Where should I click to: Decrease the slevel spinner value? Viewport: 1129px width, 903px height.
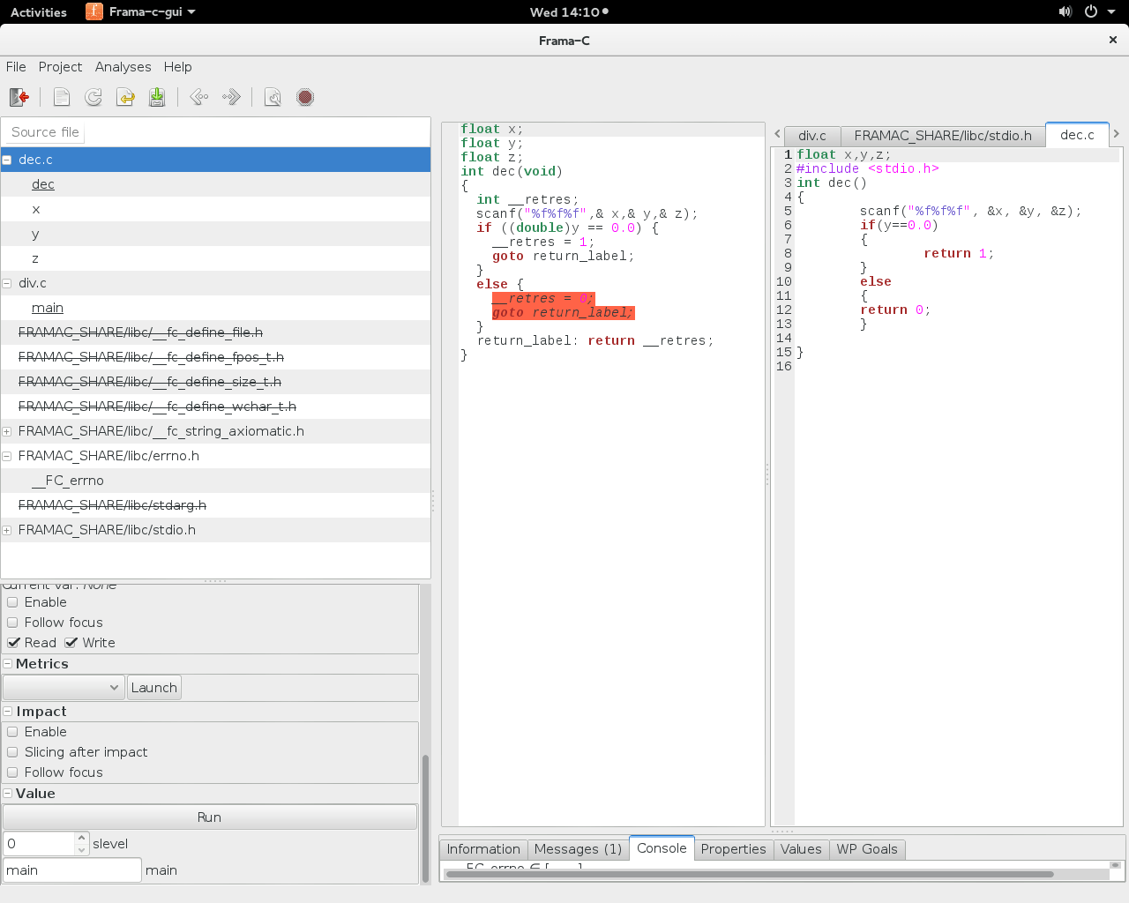coord(81,850)
